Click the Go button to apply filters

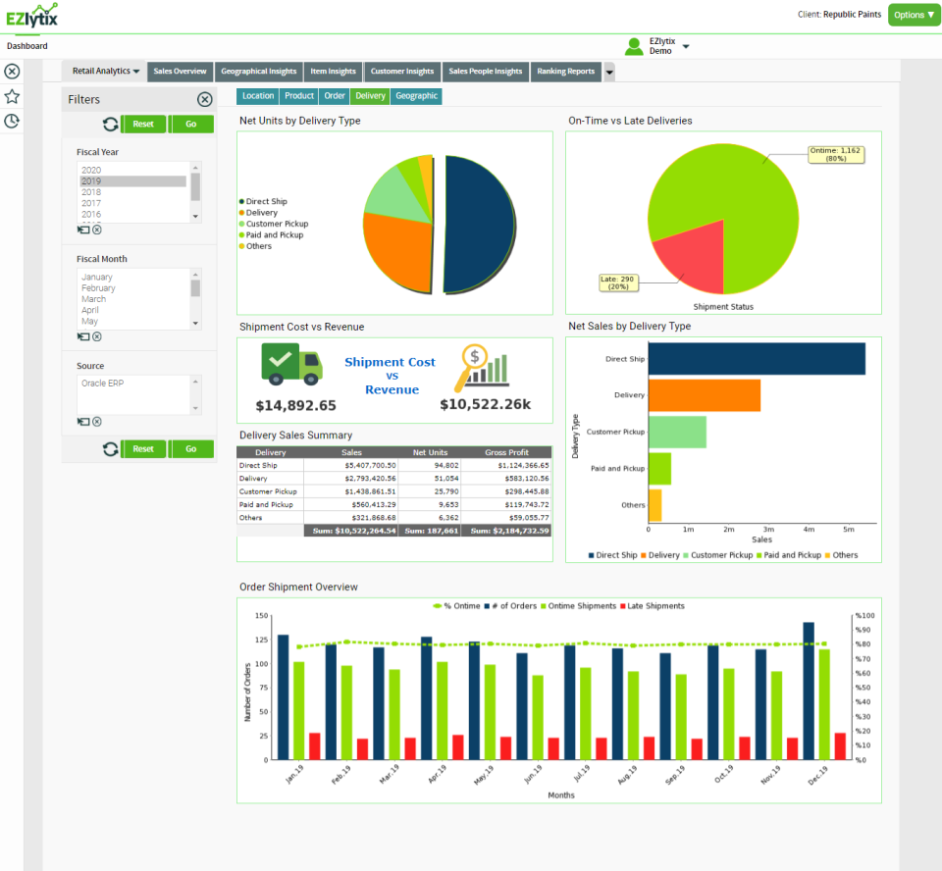[x=190, y=124]
